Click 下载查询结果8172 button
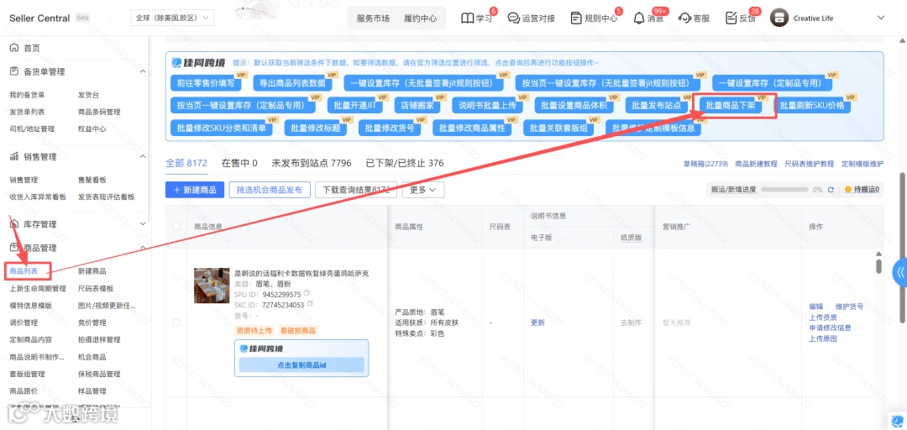The width and height of the screenshot is (907, 430). click(x=356, y=190)
